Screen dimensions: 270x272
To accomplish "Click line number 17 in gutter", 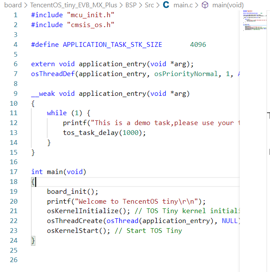I will coord(14,172).
